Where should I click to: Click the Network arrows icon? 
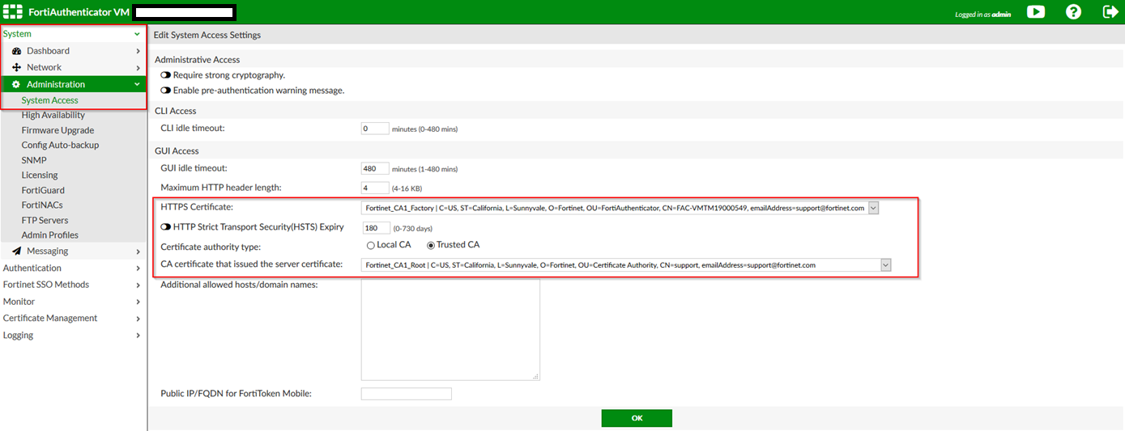[x=16, y=67]
